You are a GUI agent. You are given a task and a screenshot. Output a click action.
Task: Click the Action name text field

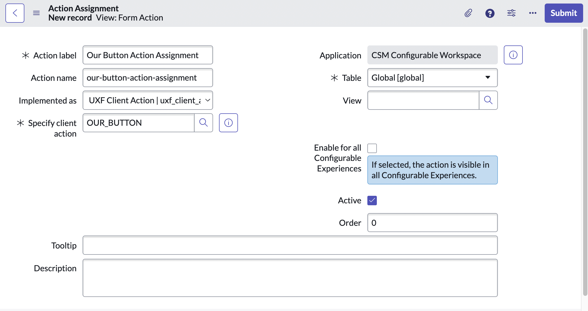tap(148, 78)
